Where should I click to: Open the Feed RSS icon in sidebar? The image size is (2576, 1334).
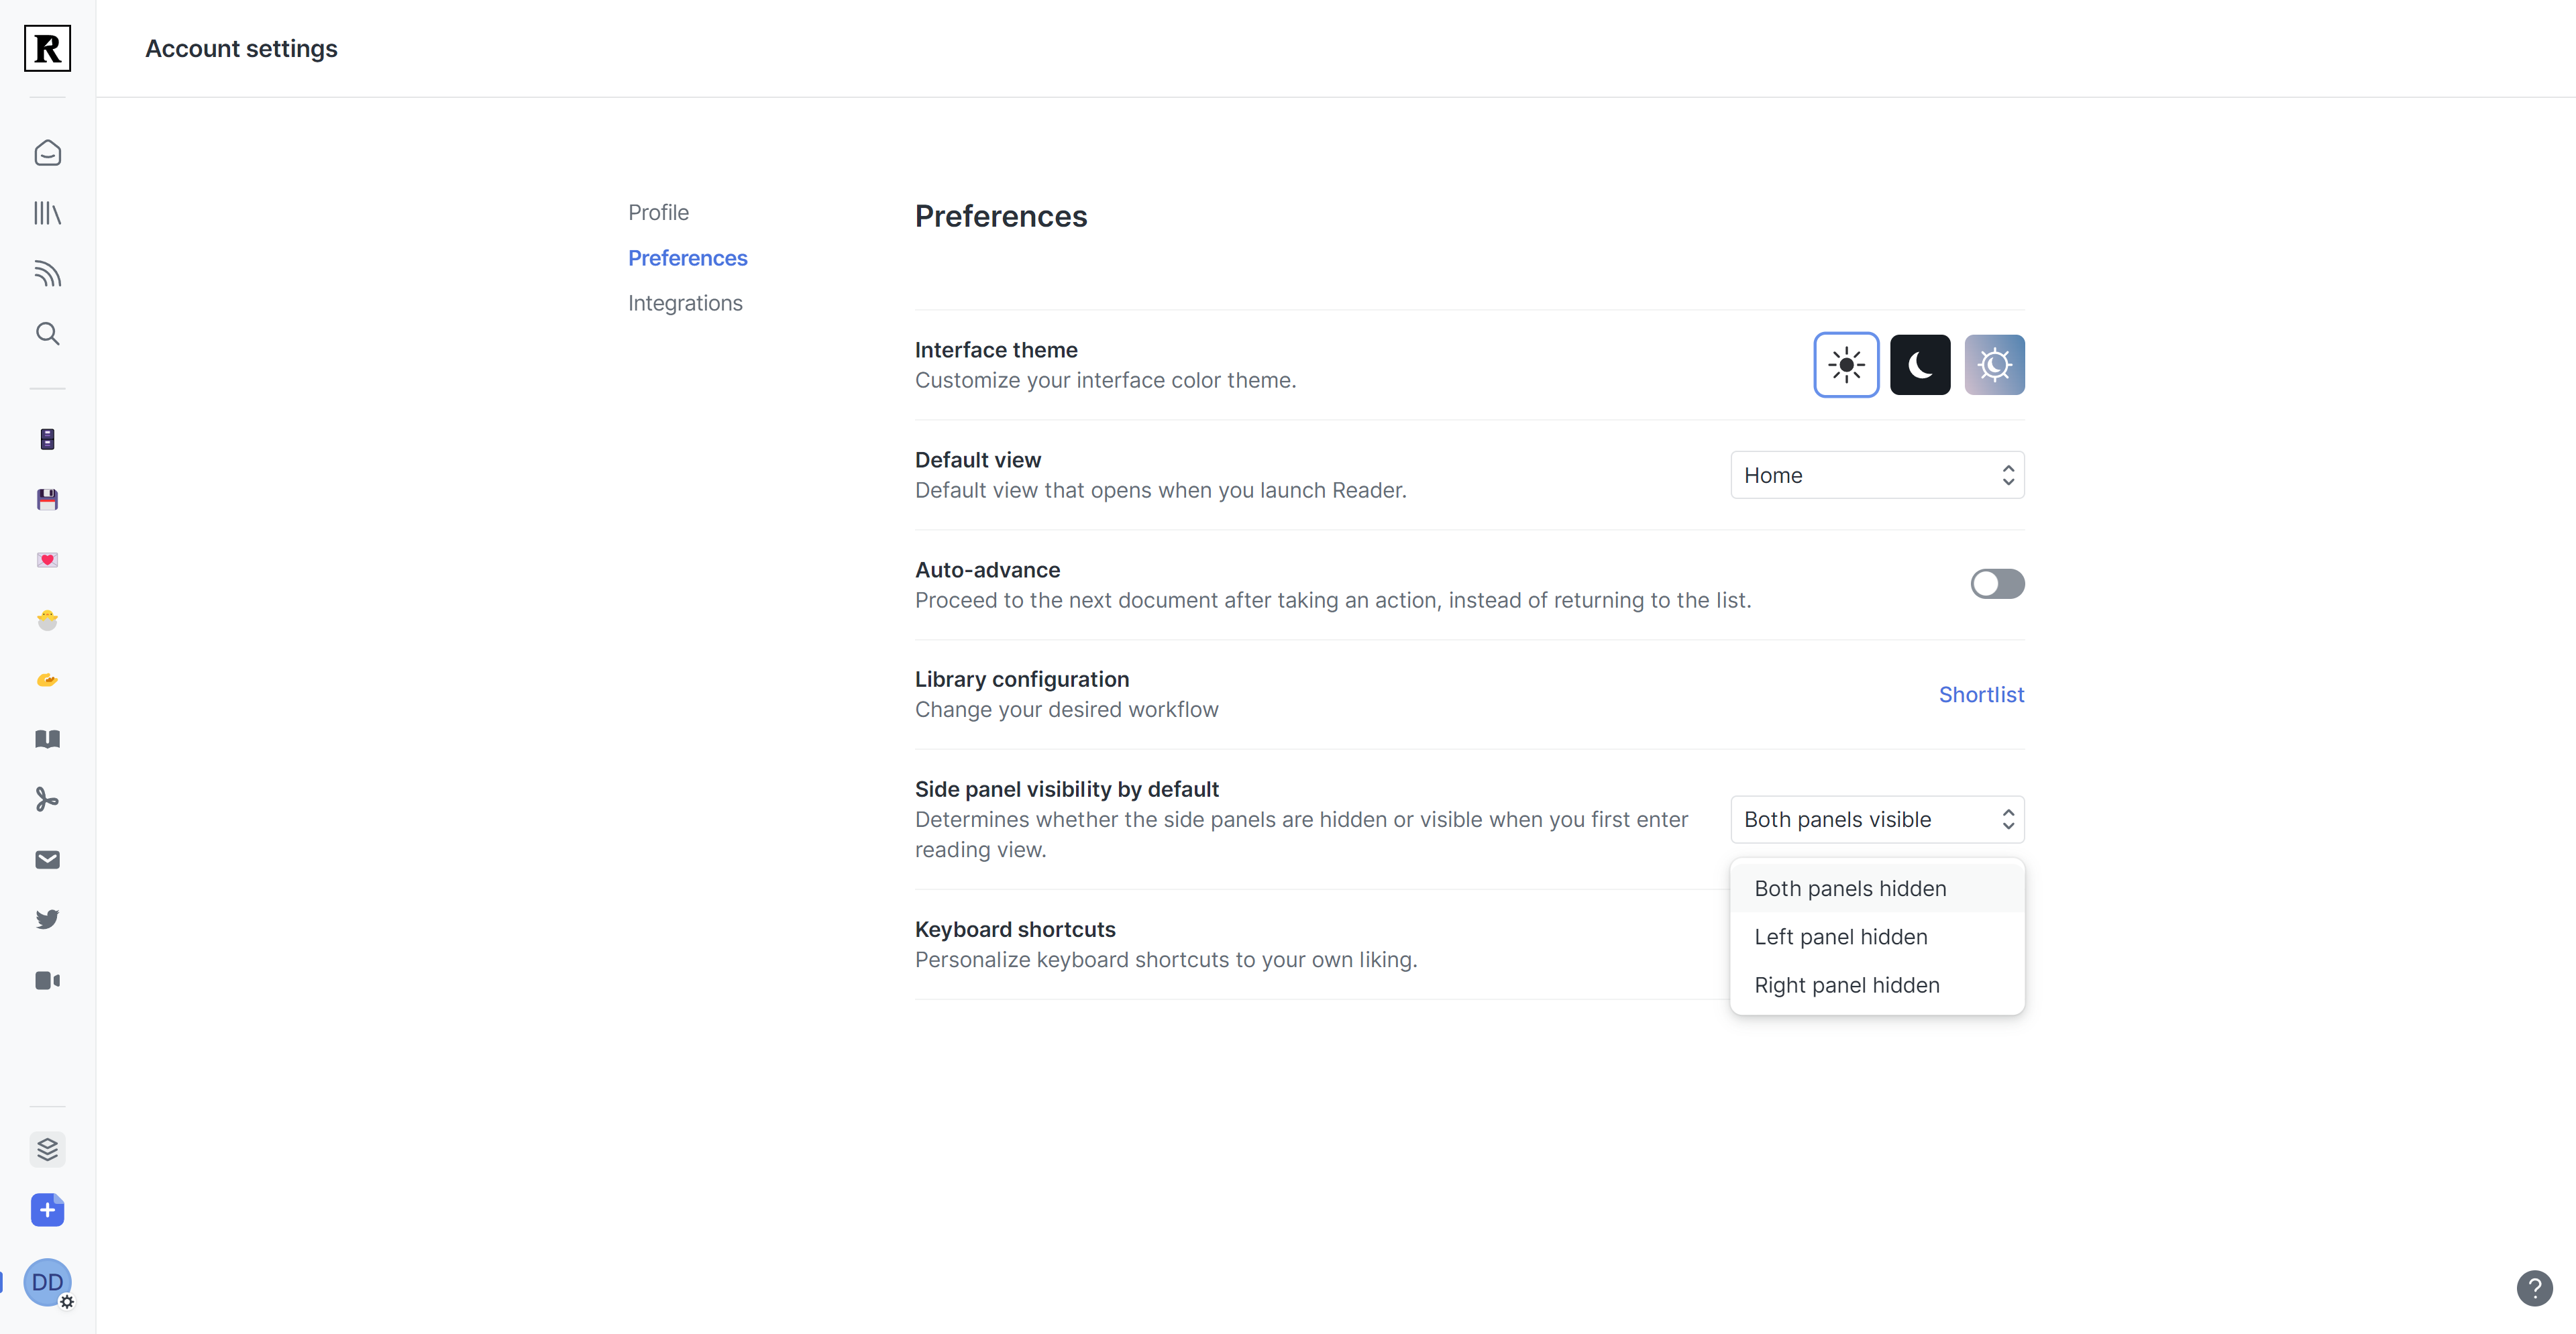[x=47, y=273]
